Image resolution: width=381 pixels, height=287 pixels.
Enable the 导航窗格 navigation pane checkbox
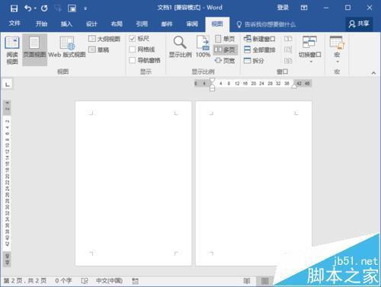pyautogui.click(x=133, y=60)
